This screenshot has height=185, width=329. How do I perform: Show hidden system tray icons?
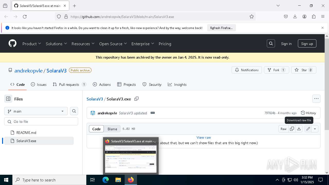click(277, 180)
